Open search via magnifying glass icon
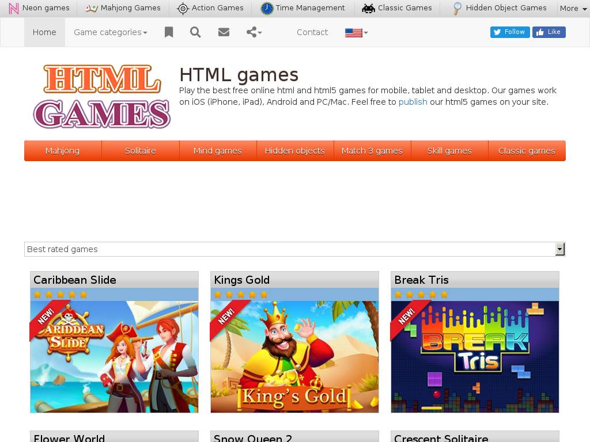Screen dimensions: 590x442 195,32
